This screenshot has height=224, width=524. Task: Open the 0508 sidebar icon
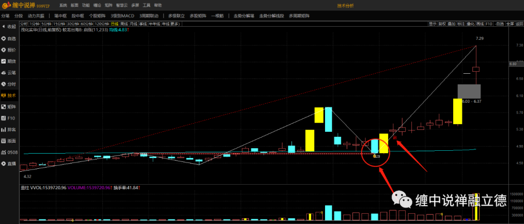[8, 152]
